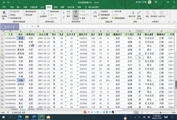Screen dimensions: 177x120
Task: Click Forecast Sheet (预测工作表)
Action: pyautogui.click(x=139, y=15)
